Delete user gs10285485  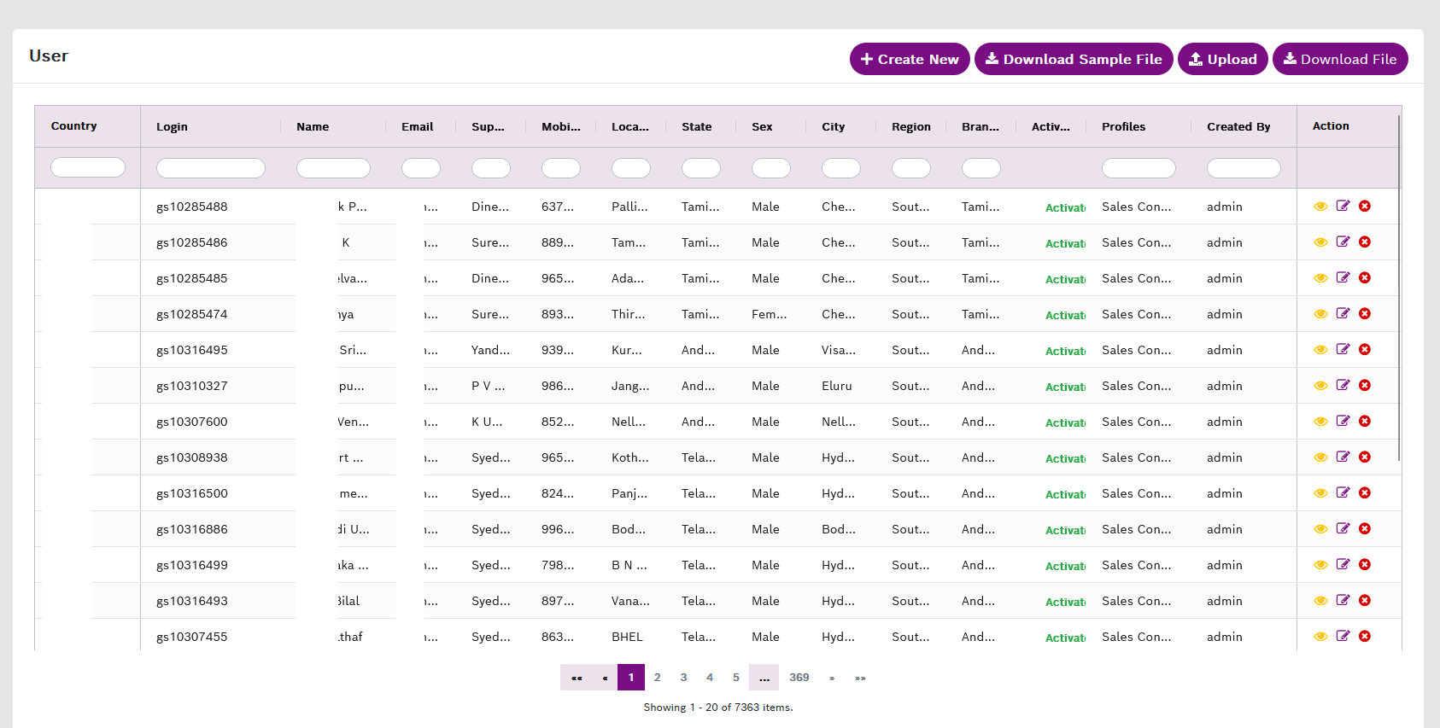click(x=1365, y=277)
